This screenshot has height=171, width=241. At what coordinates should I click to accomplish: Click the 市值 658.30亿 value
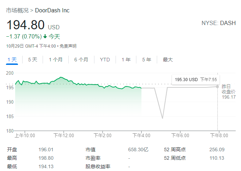pyautogui.click(x=138, y=149)
